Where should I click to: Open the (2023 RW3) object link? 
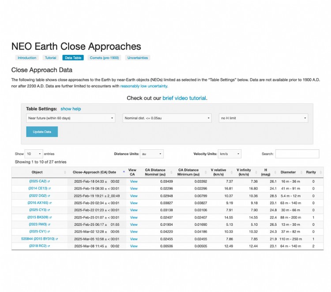coord(38,224)
